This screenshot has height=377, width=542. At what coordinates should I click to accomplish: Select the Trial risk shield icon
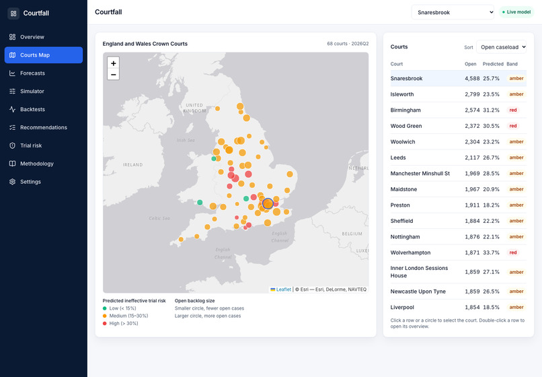coord(13,145)
